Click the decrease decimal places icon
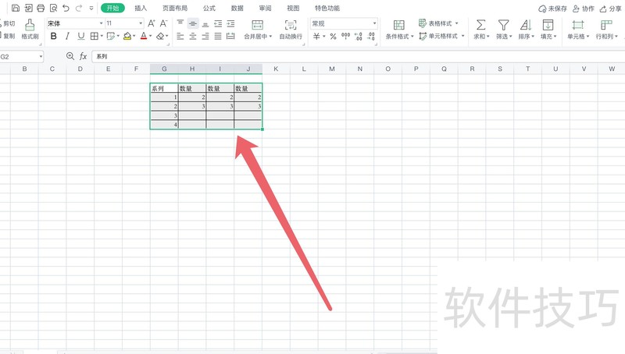Screen dimensions: 625x354 coord(371,36)
